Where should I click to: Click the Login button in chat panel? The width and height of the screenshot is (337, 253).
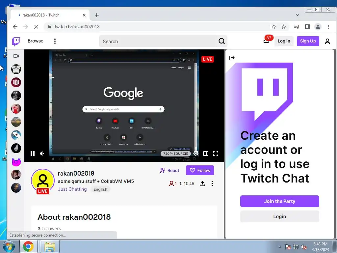(280, 216)
